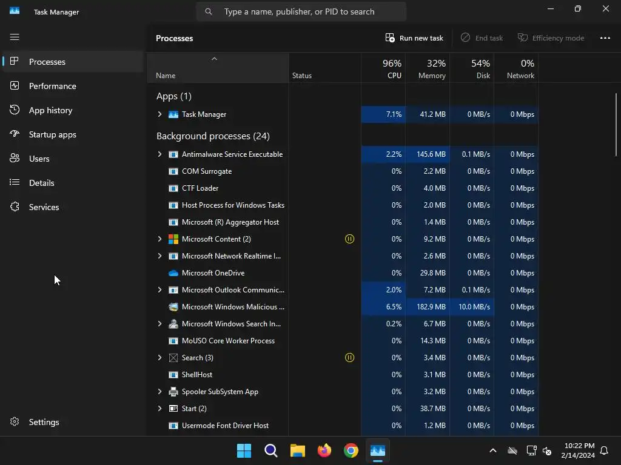The image size is (621, 465).
Task: Expand Antimalware Service Executable
Action: (x=159, y=154)
